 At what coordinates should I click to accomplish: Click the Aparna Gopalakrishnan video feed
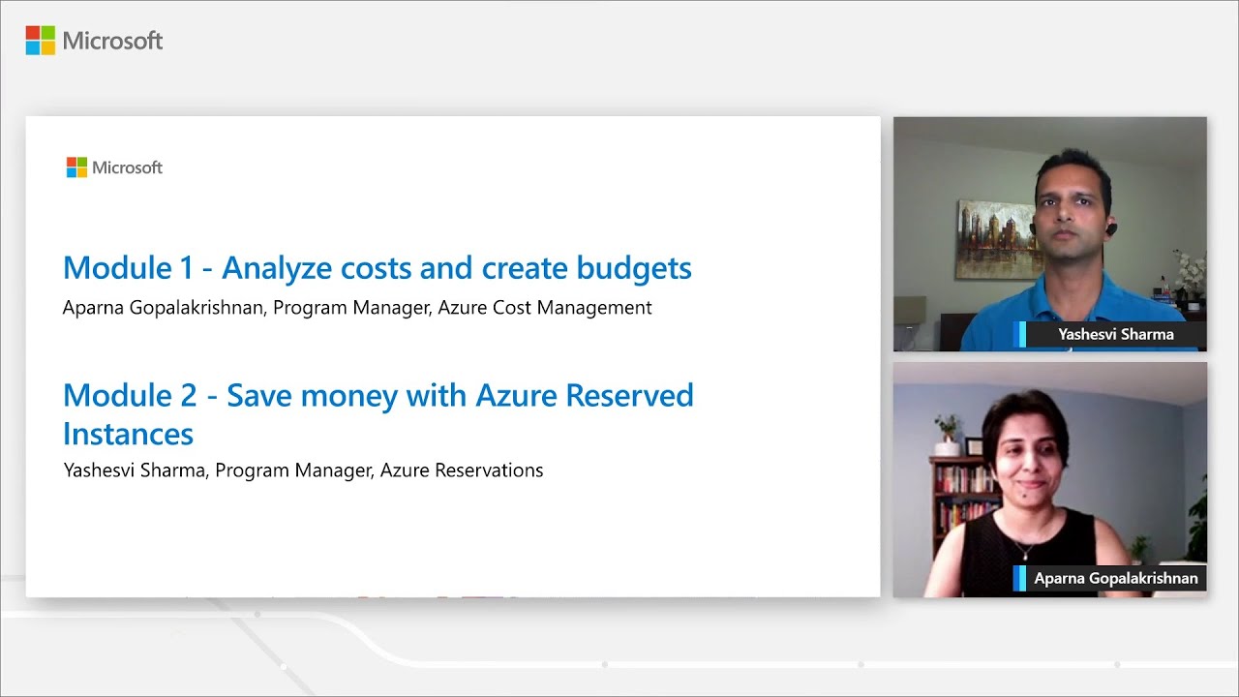pos(1050,480)
